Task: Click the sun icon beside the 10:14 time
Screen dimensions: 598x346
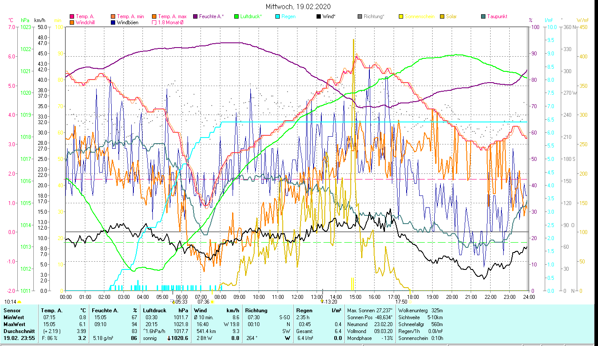Action: tap(19, 302)
